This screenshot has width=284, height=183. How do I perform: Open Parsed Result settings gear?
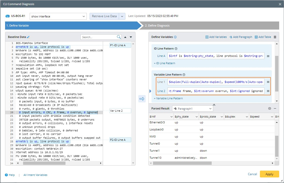pos(270,108)
